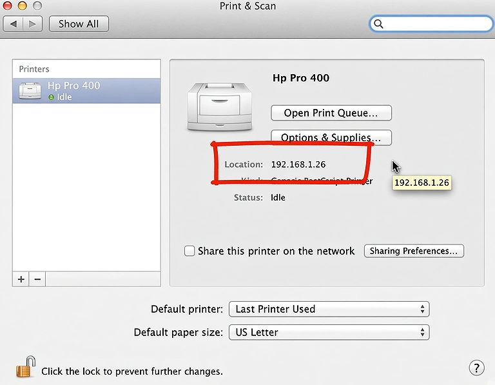
Task: Remove the printer with the minus button
Action: point(37,279)
